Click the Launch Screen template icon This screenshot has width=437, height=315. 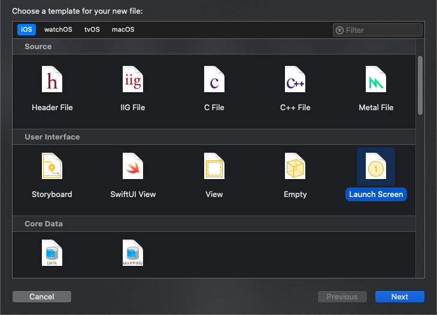[375, 166]
